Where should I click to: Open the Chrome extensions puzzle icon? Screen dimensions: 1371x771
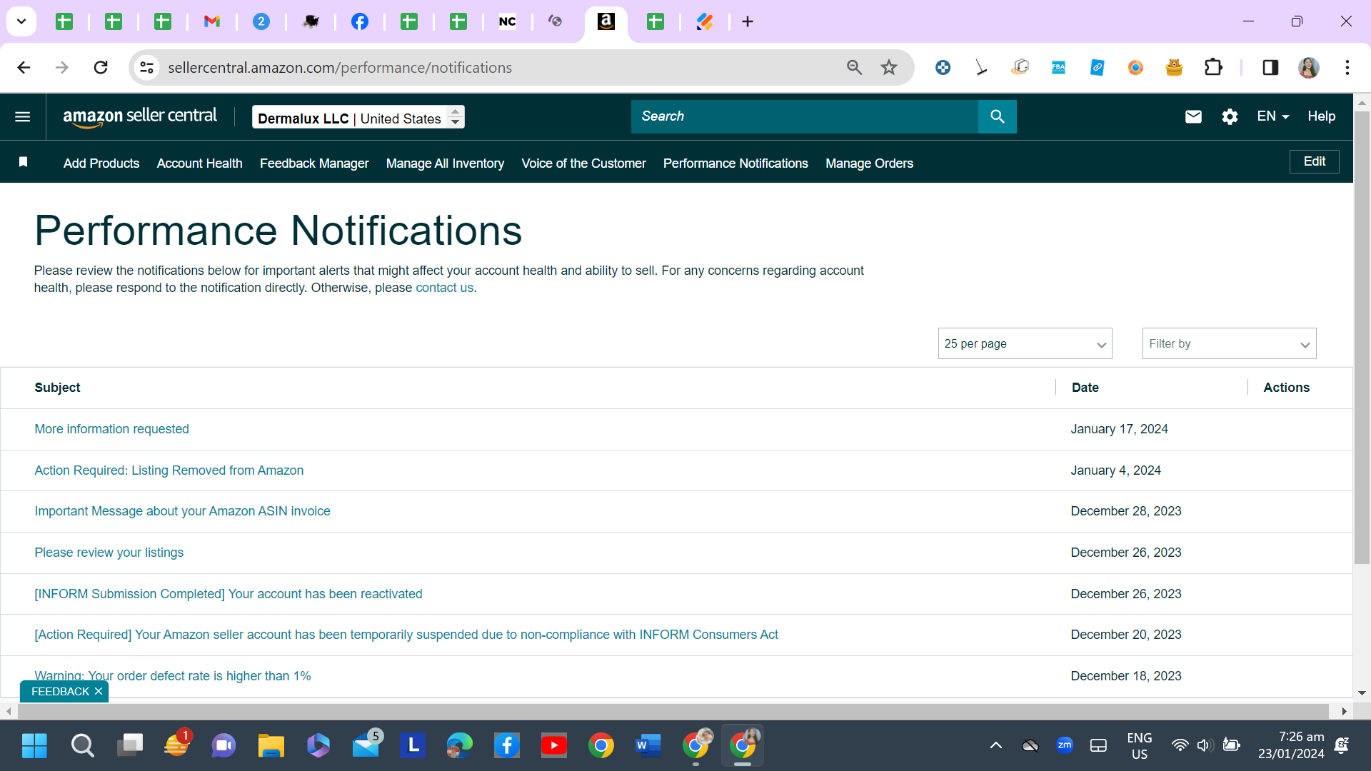coord(1213,67)
